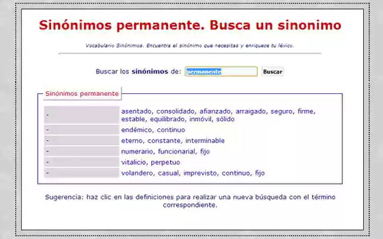Click the 'inmóvil' synonym link
The image size is (383, 239).
200,119
